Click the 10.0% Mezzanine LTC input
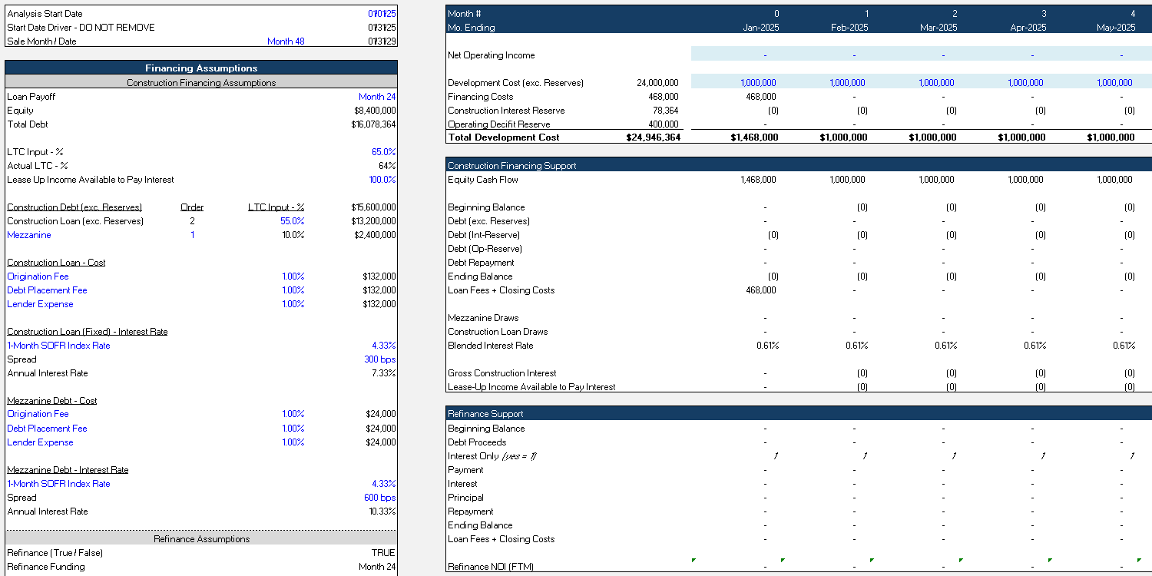The image size is (1152, 576). click(x=293, y=235)
